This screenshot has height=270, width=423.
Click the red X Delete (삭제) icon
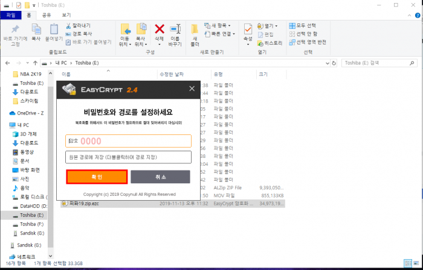click(x=160, y=29)
